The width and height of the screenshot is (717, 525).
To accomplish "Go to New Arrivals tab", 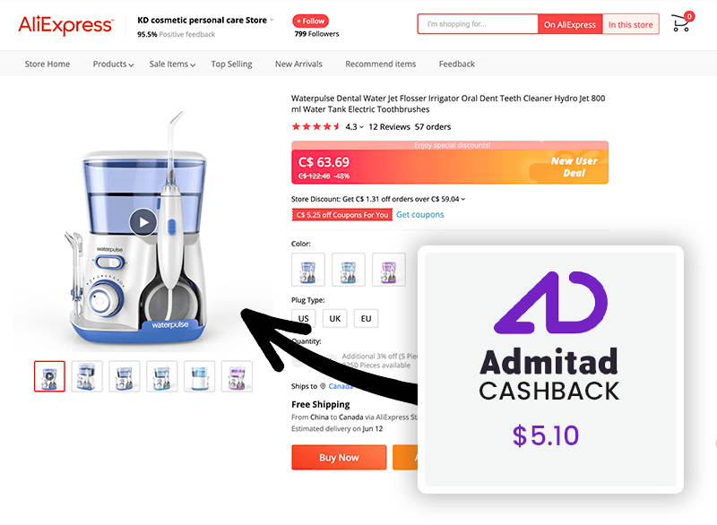I will (x=298, y=64).
